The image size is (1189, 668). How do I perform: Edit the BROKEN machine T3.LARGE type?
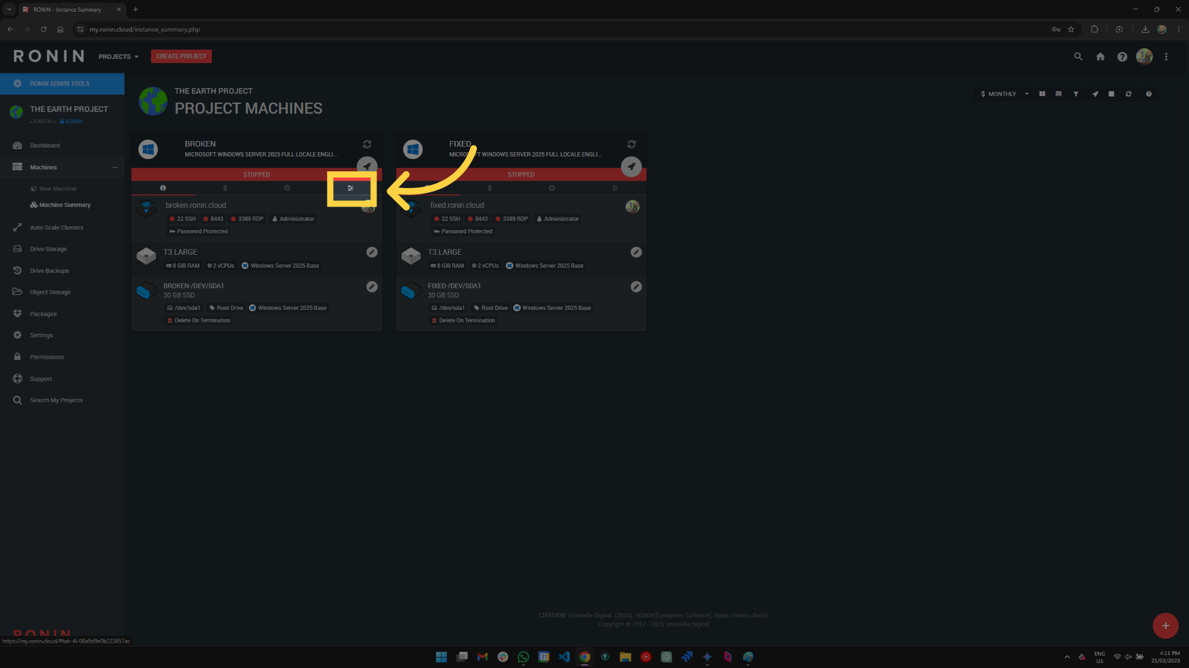click(372, 252)
